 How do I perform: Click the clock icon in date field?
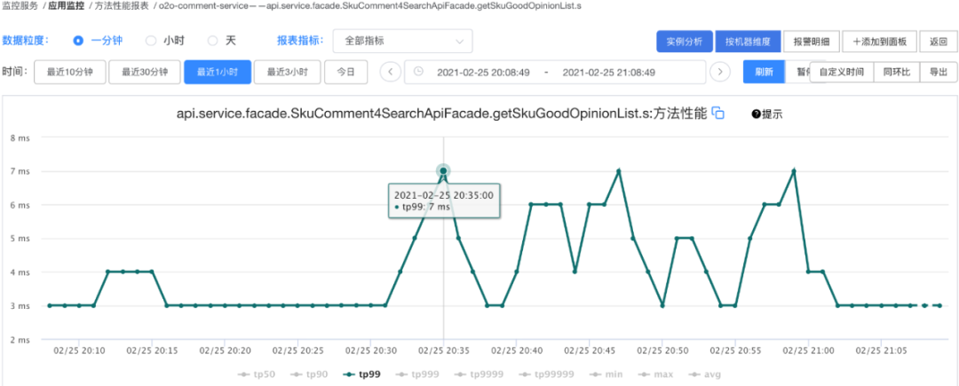pos(418,72)
